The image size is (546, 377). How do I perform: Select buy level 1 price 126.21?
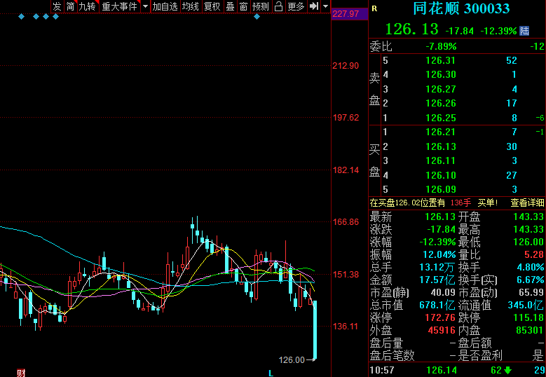440,132
